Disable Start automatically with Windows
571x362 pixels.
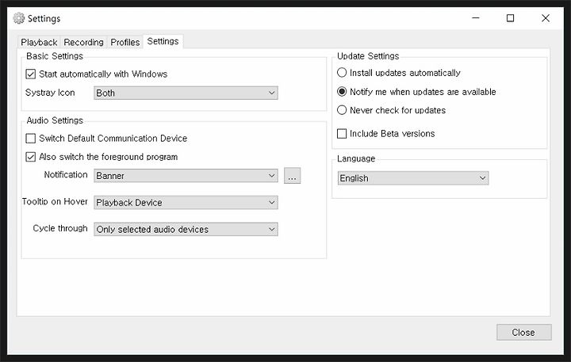[x=31, y=74]
